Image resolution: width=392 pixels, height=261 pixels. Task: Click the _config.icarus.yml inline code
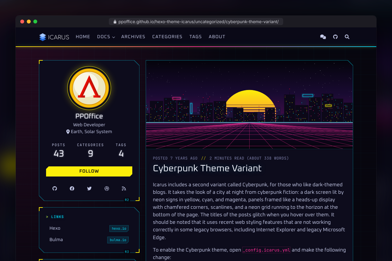pos(266,250)
